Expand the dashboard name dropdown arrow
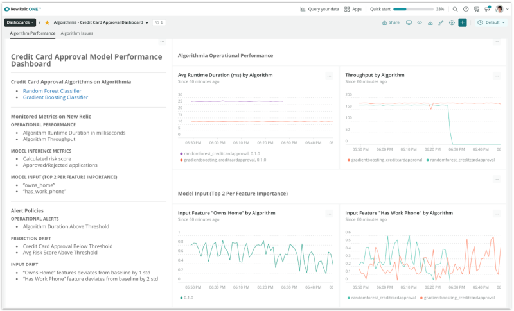The width and height of the screenshot is (514, 311). (147, 22)
